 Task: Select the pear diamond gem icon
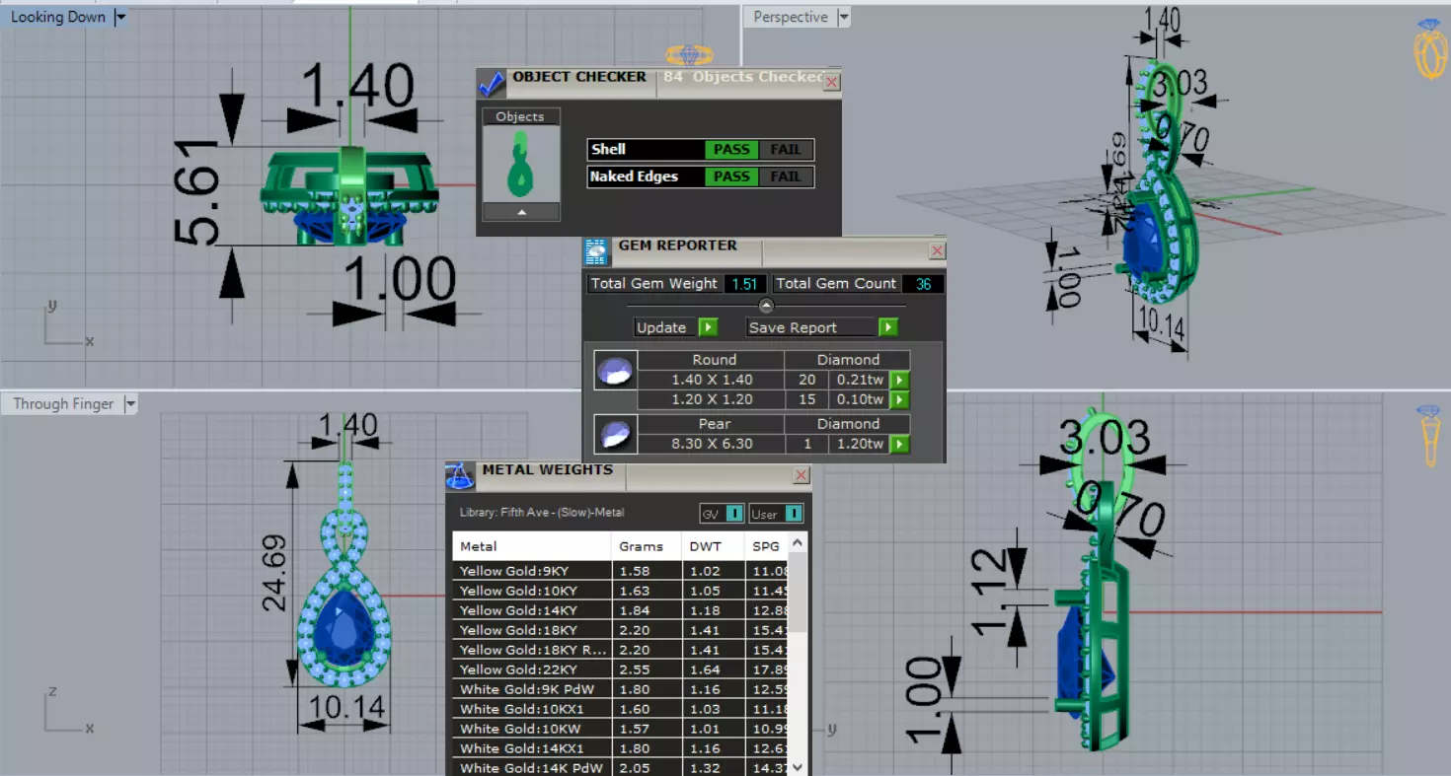(x=615, y=434)
